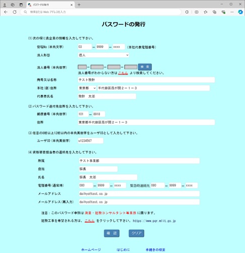
Task: Open the workspaces icon in title bar
Action: [13, 5]
